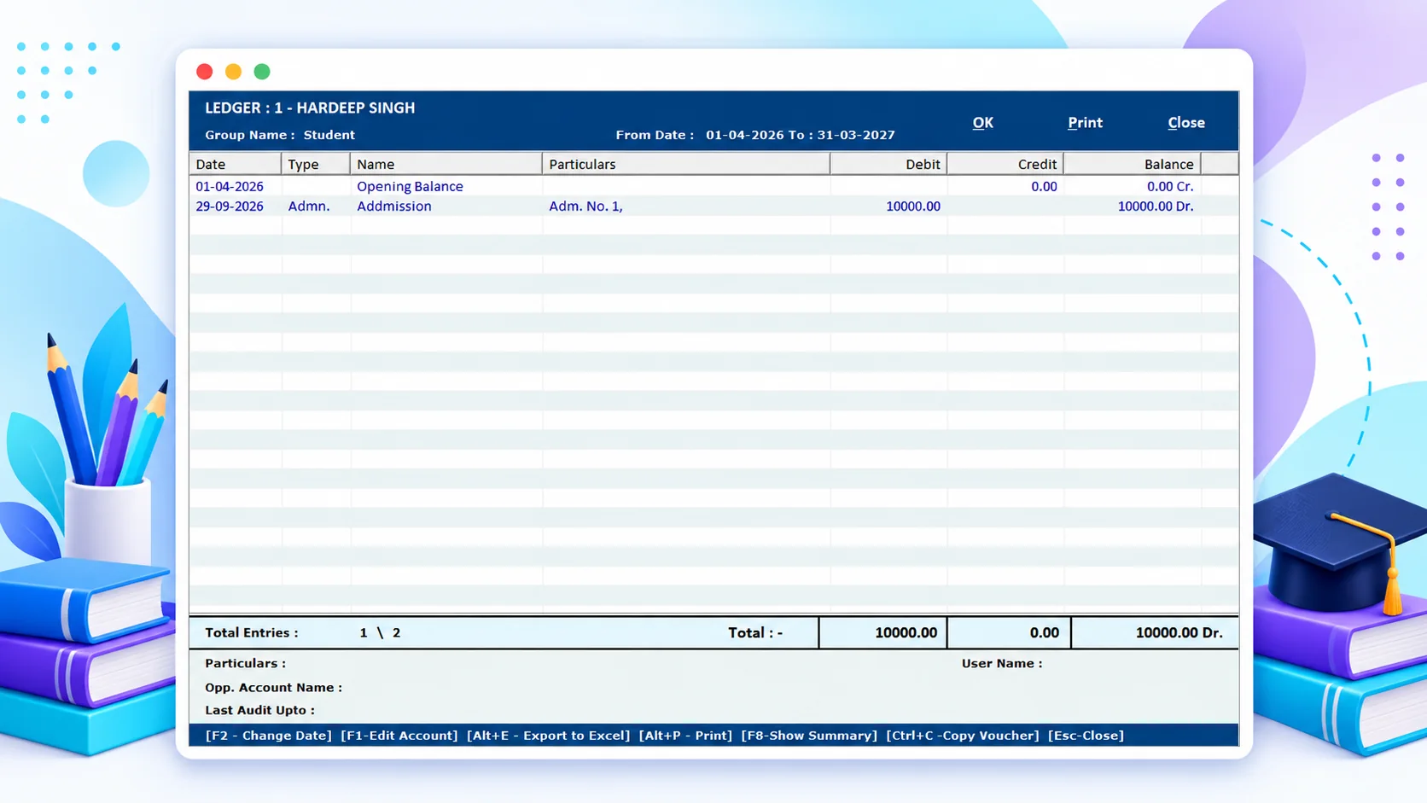Image resolution: width=1427 pixels, height=803 pixels.
Task: Click the date 29-09-2026 cell
Action: click(x=230, y=206)
